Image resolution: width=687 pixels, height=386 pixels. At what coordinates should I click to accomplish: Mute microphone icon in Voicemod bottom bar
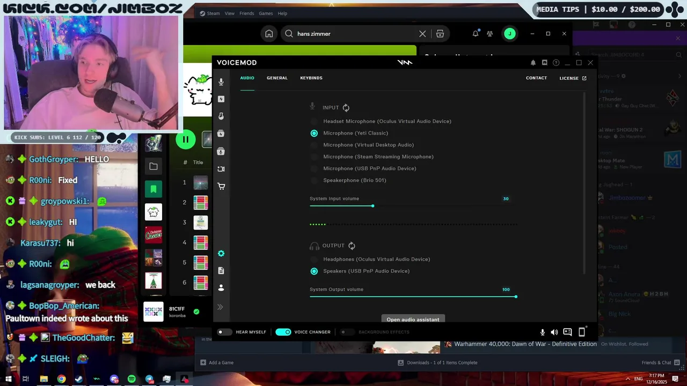[543, 332]
